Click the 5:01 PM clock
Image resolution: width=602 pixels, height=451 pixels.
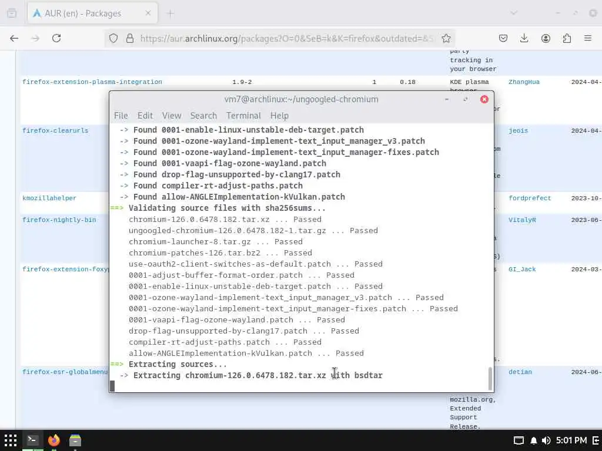click(571, 440)
